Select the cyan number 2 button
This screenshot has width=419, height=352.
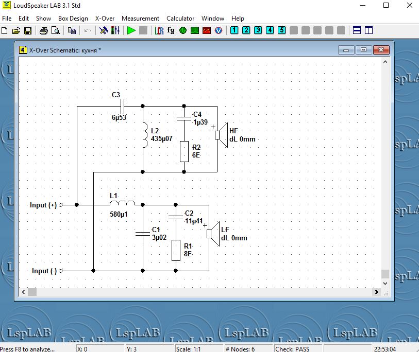[x=246, y=30]
